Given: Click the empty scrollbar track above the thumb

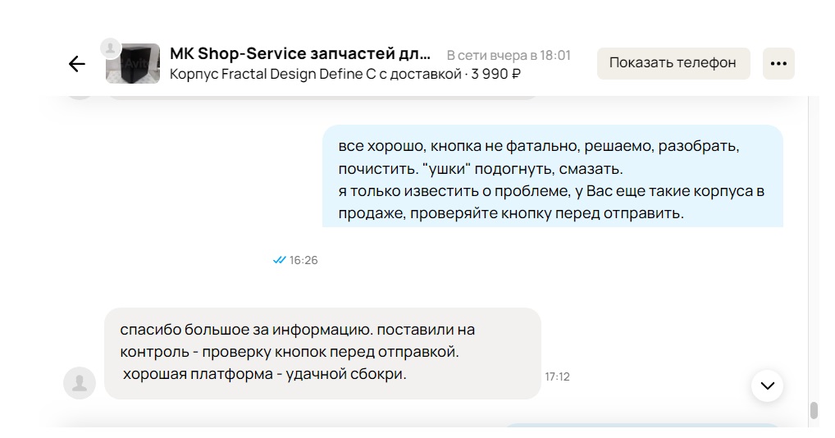Looking at the screenshot, I should click(813, 246).
